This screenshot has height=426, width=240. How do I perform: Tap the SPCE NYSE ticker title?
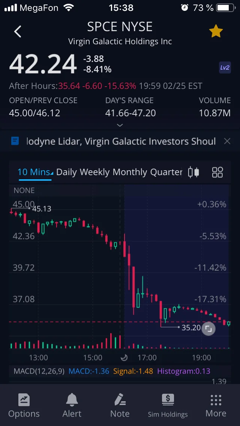120,27
